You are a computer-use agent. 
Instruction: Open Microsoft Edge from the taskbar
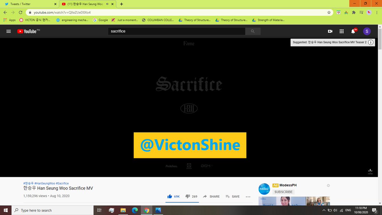(x=135, y=210)
